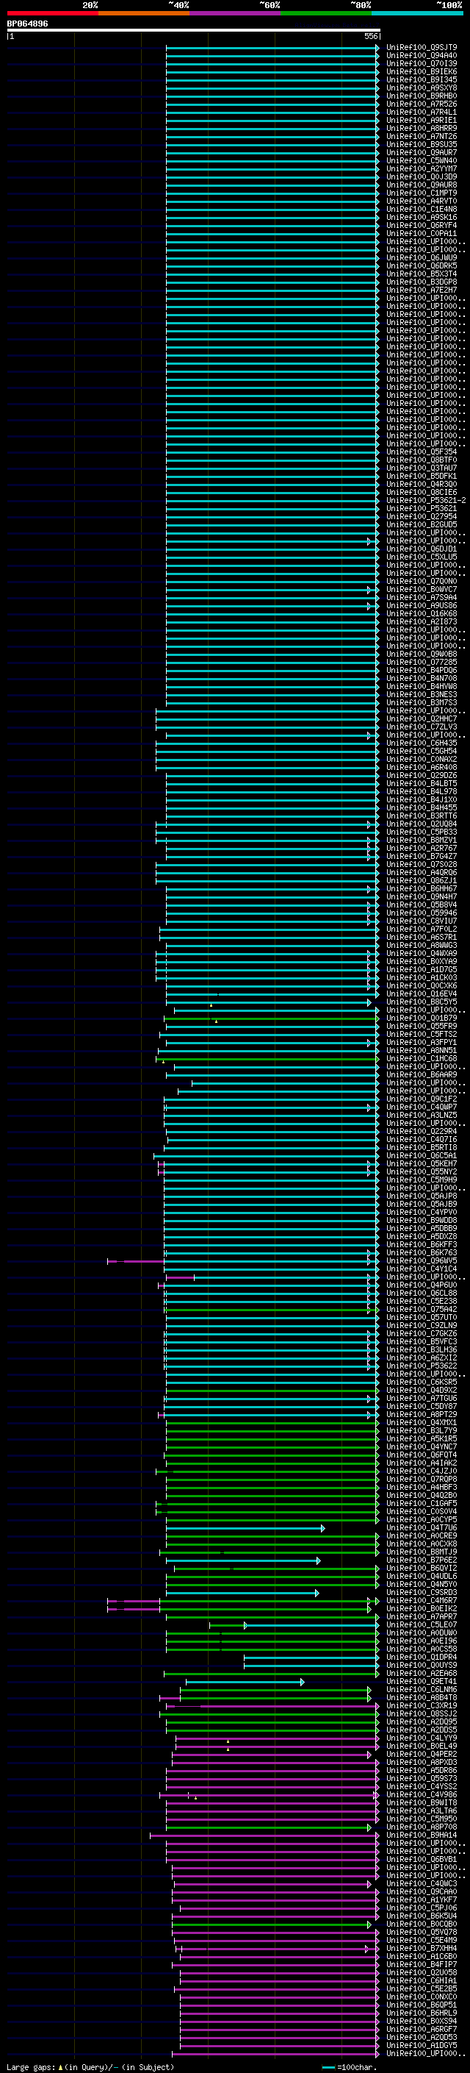Viewport: 470px width, 2073px height.
Task: Select hit label UniRef100_Q9C1F2
Action: (422, 1099)
